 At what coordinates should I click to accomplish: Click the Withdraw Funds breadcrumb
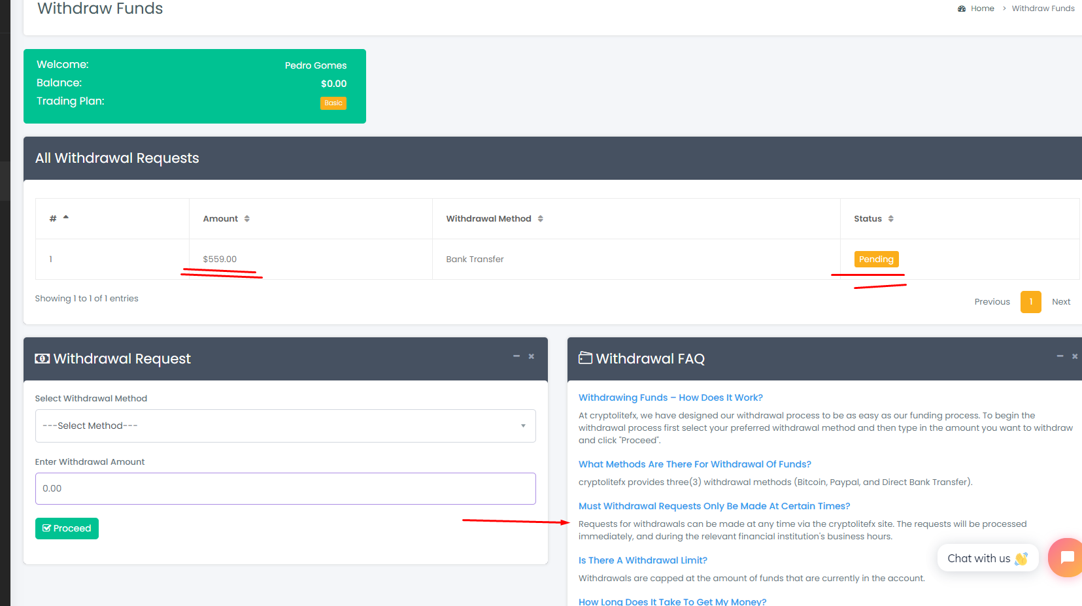(x=1043, y=8)
